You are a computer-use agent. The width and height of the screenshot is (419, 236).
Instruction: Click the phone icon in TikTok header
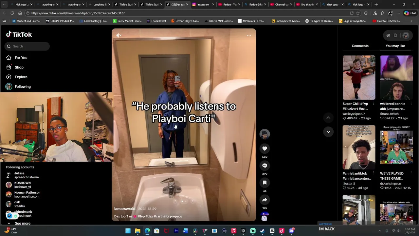tap(395, 35)
